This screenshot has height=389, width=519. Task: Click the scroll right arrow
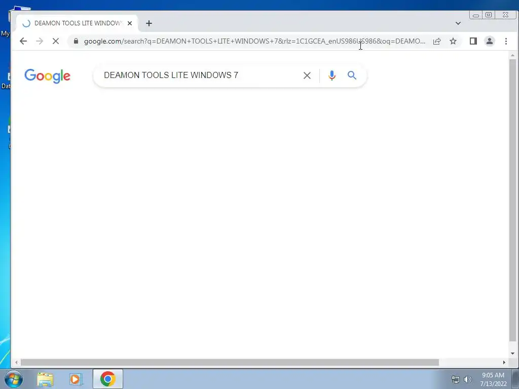tap(504, 363)
